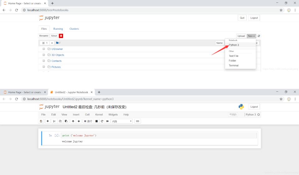Viewport: 299px width, 175px height.
Task: Restart the kernel with the circular arrow icon
Action: (x=102, y=121)
